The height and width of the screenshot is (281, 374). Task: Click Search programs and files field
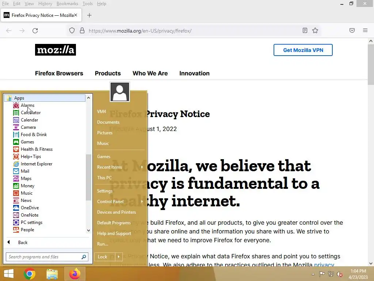pos(47,257)
